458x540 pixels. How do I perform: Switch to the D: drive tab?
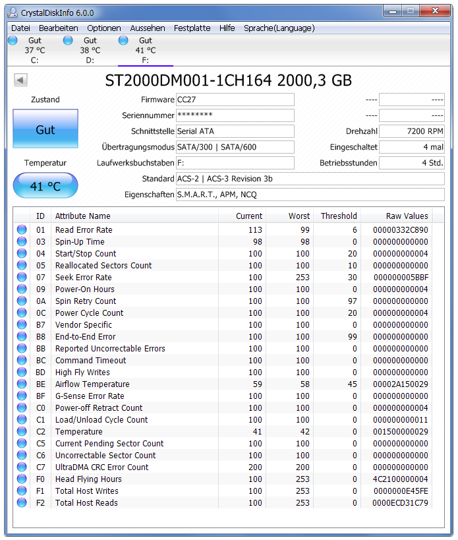coord(90,50)
